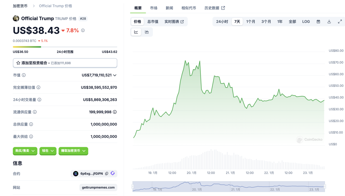
Task: Set the chart range to 7天
Action: (237, 22)
